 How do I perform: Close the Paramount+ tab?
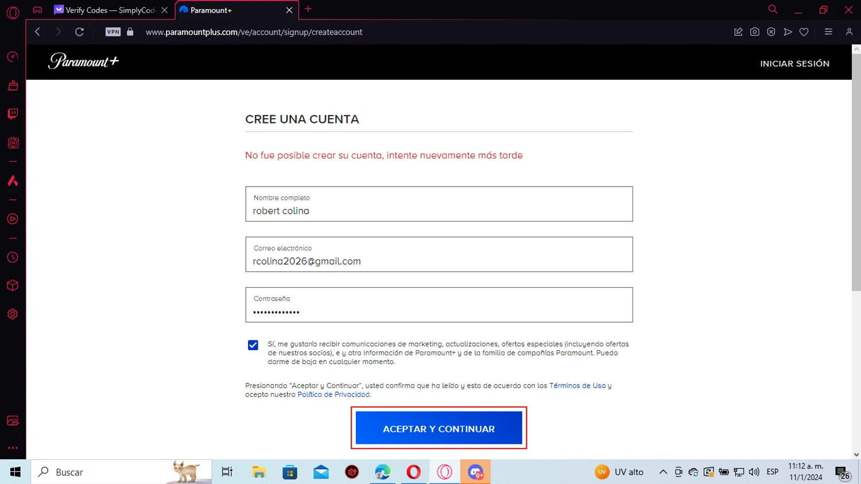(x=289, y=10)
